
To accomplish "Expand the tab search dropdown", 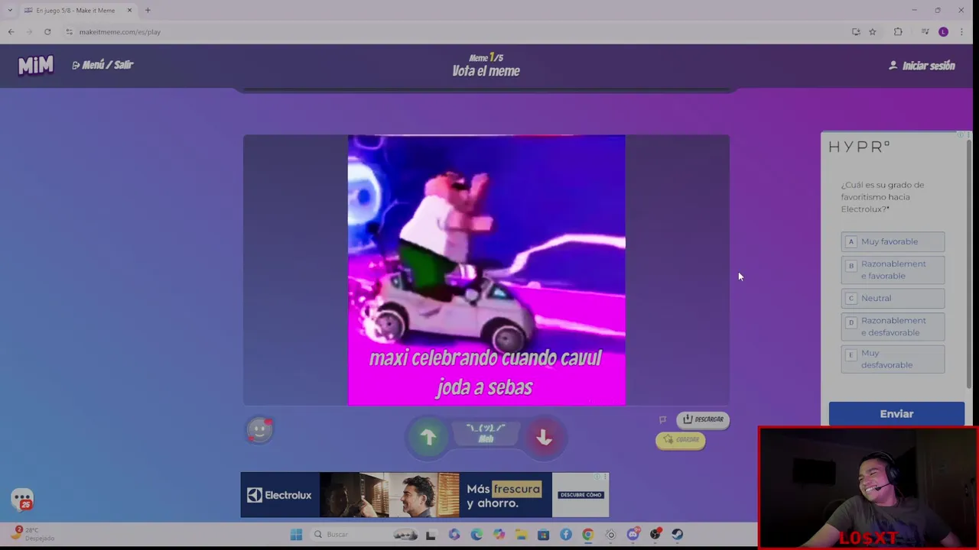I will [10, 11].
